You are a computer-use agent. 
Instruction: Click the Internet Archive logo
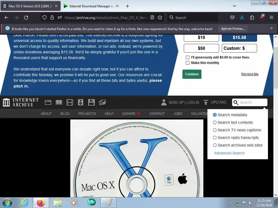coord(21,102)
